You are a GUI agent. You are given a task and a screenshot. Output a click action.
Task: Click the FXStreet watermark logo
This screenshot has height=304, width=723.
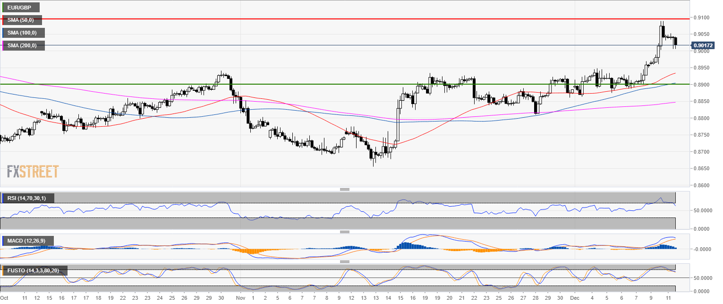click(33, 172)
